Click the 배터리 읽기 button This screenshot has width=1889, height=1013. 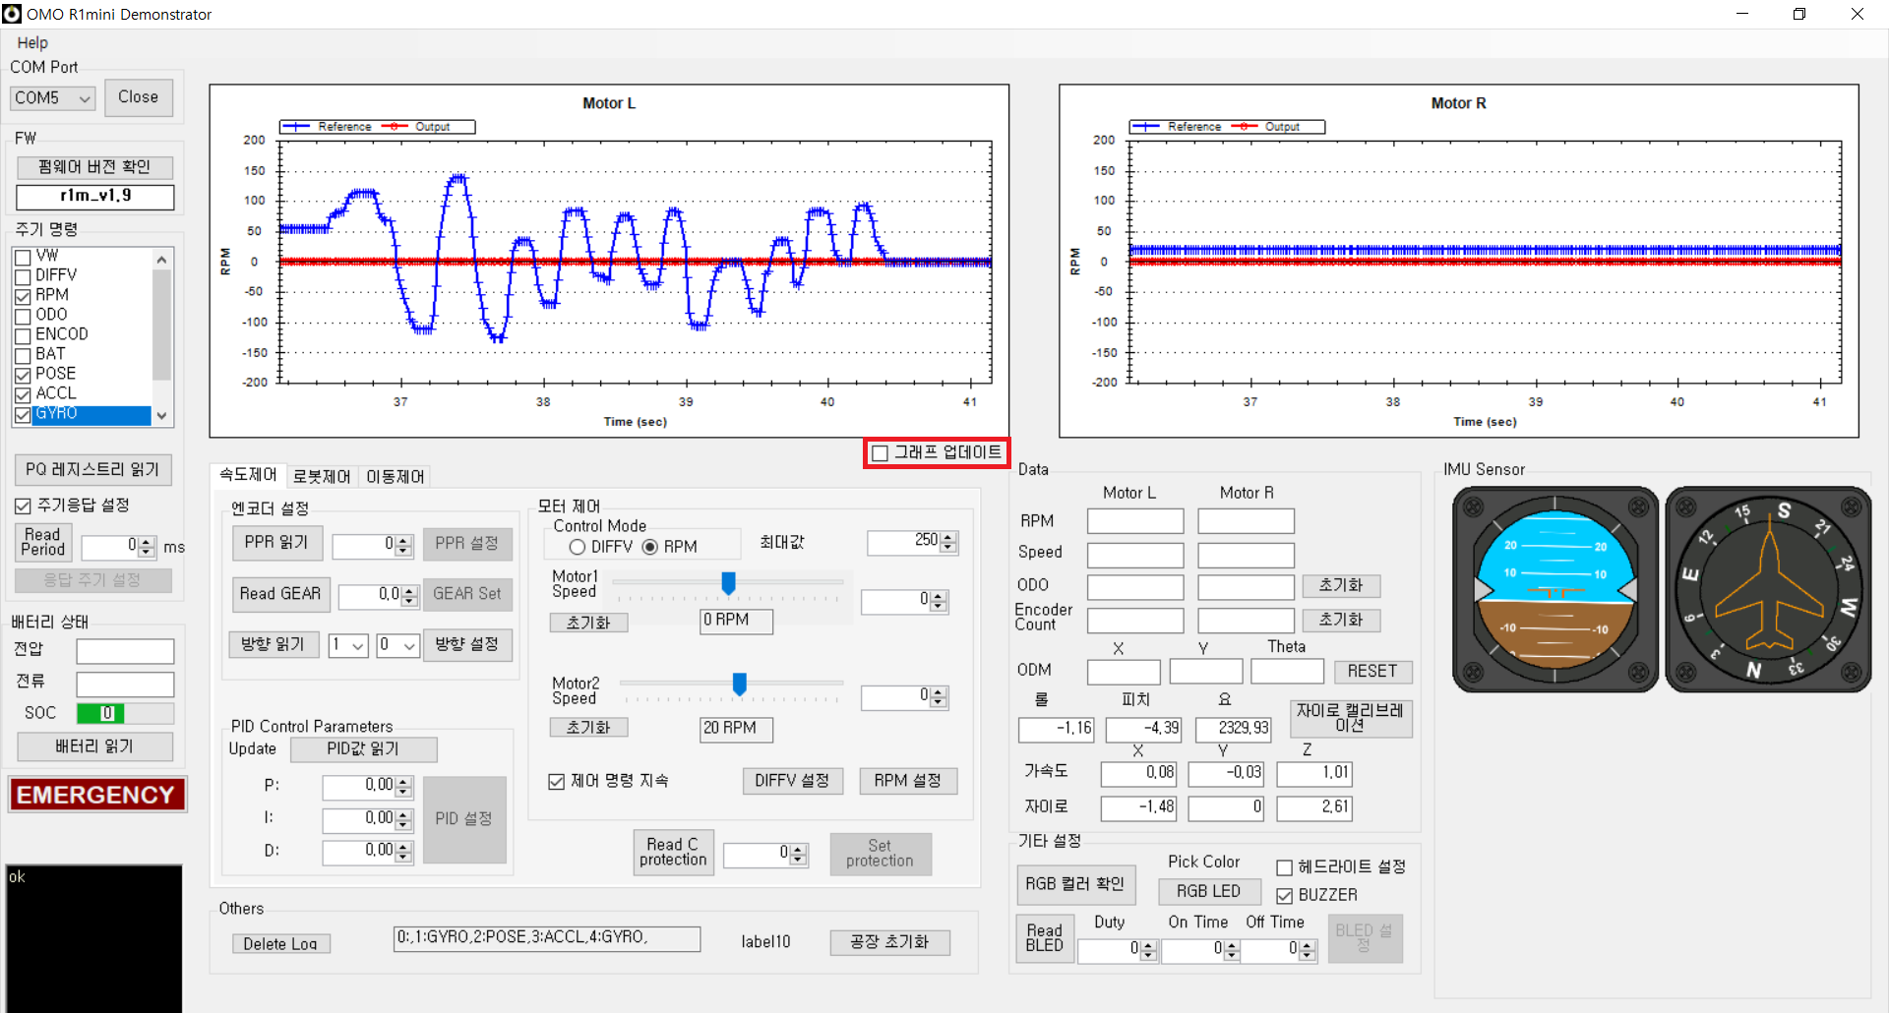(x=94, y=746)
